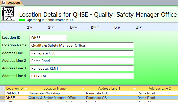178x102 pixels.
Task: Click the Address Line 4 field label
Action: click(14, 76)
